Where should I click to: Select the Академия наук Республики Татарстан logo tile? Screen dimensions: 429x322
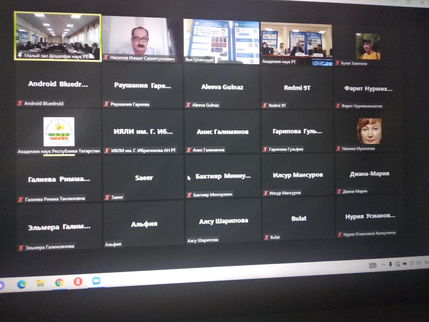(x=59, y=131)
